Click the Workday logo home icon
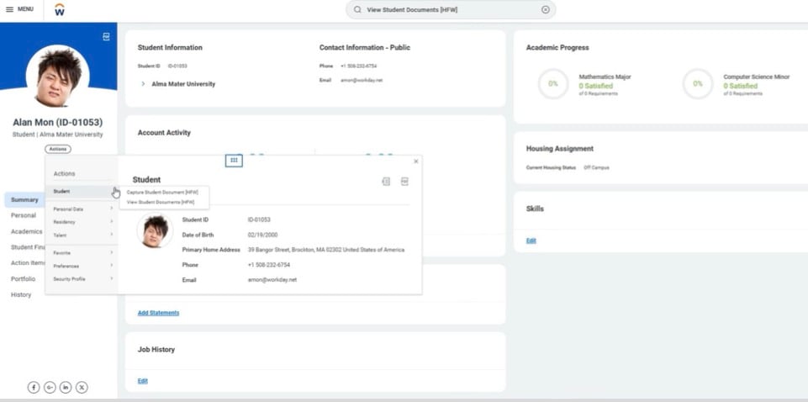This screenshot has width=808, height=402. click(x=59, y=9)
